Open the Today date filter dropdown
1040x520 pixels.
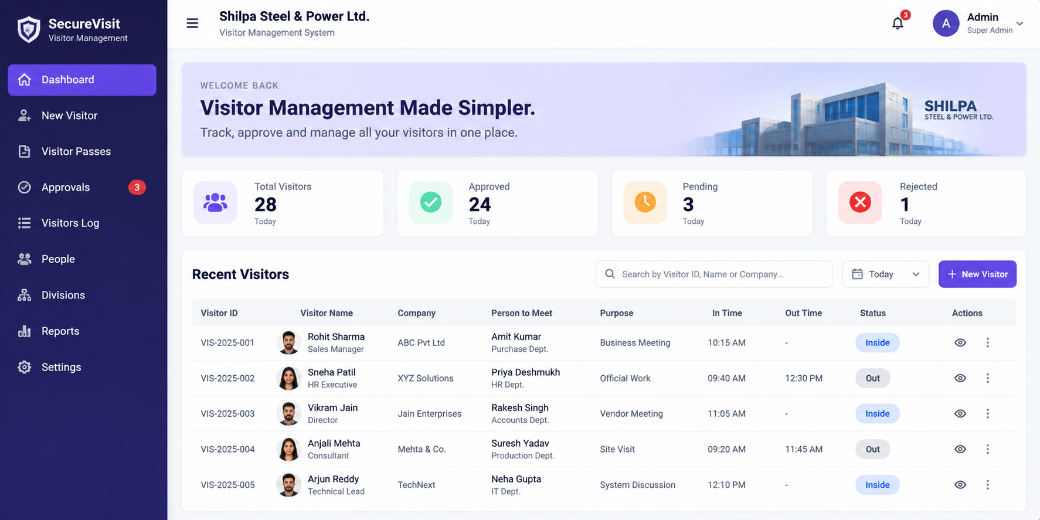point(885,274)
